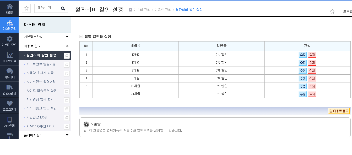The width and height of the screenshot is (352, 155).
Task: Collapse the 이용료 관리 menu section
Action: [45, 46]
